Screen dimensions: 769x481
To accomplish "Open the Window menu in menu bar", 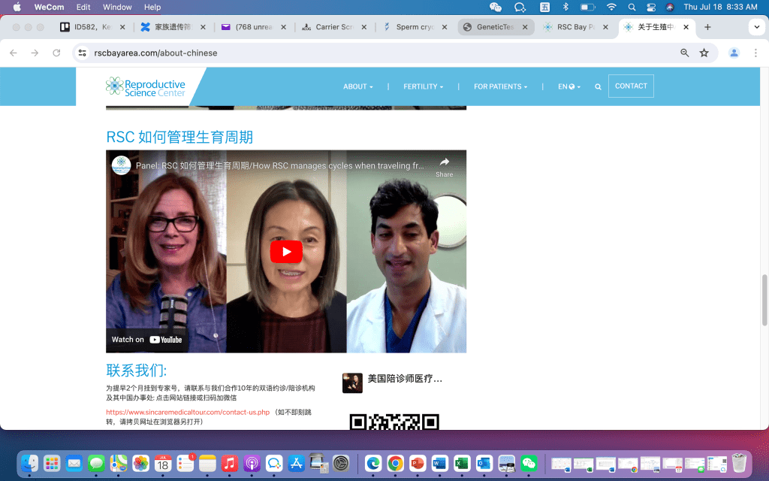I will [x=117, y=8].
